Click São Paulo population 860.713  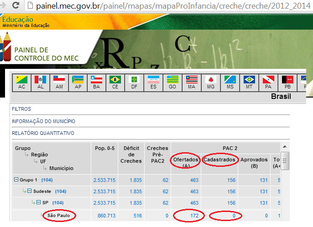click(106, 216)
